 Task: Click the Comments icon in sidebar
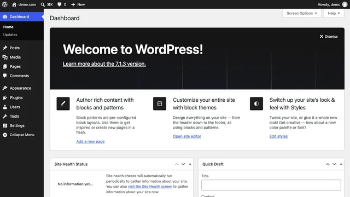click(x=5, y=76)
